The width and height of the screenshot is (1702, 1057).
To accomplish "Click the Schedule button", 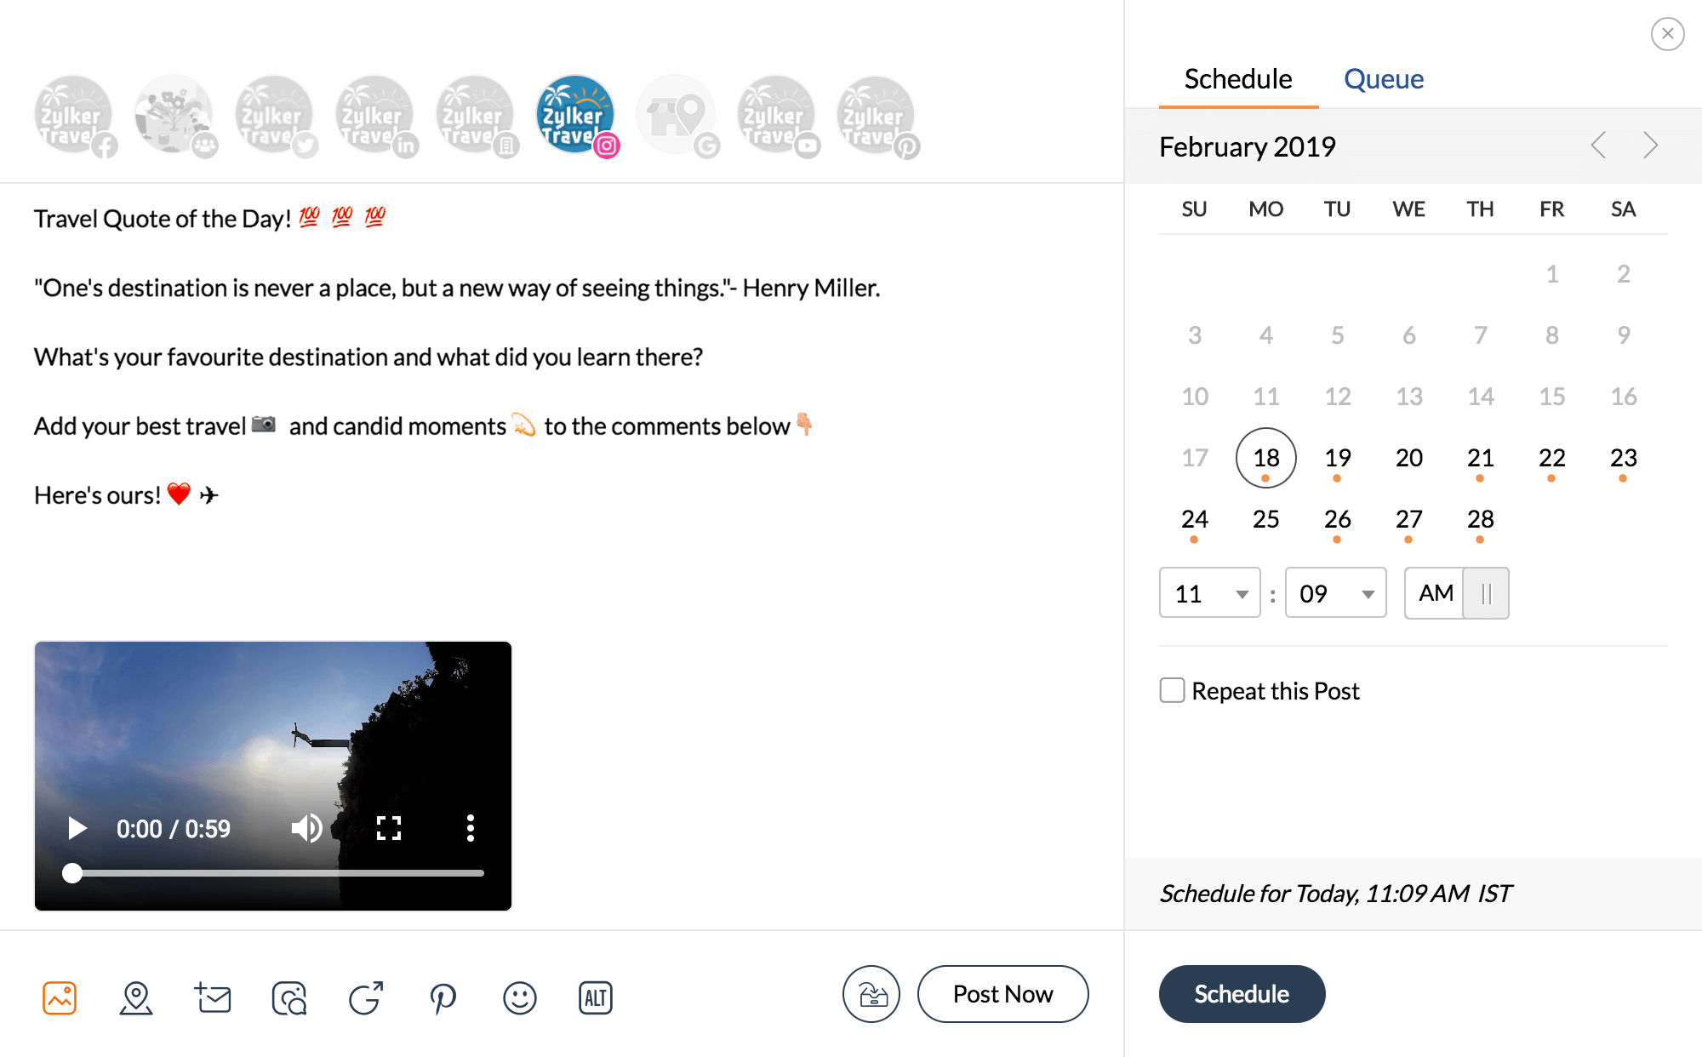I will pos(1241,992).
